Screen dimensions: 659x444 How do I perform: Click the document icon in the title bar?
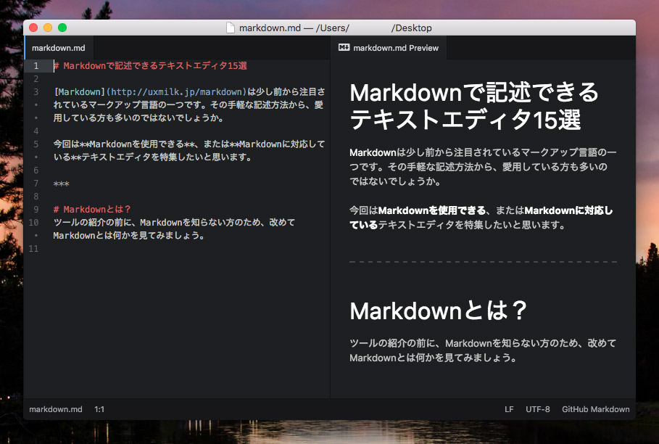(231, 28)
